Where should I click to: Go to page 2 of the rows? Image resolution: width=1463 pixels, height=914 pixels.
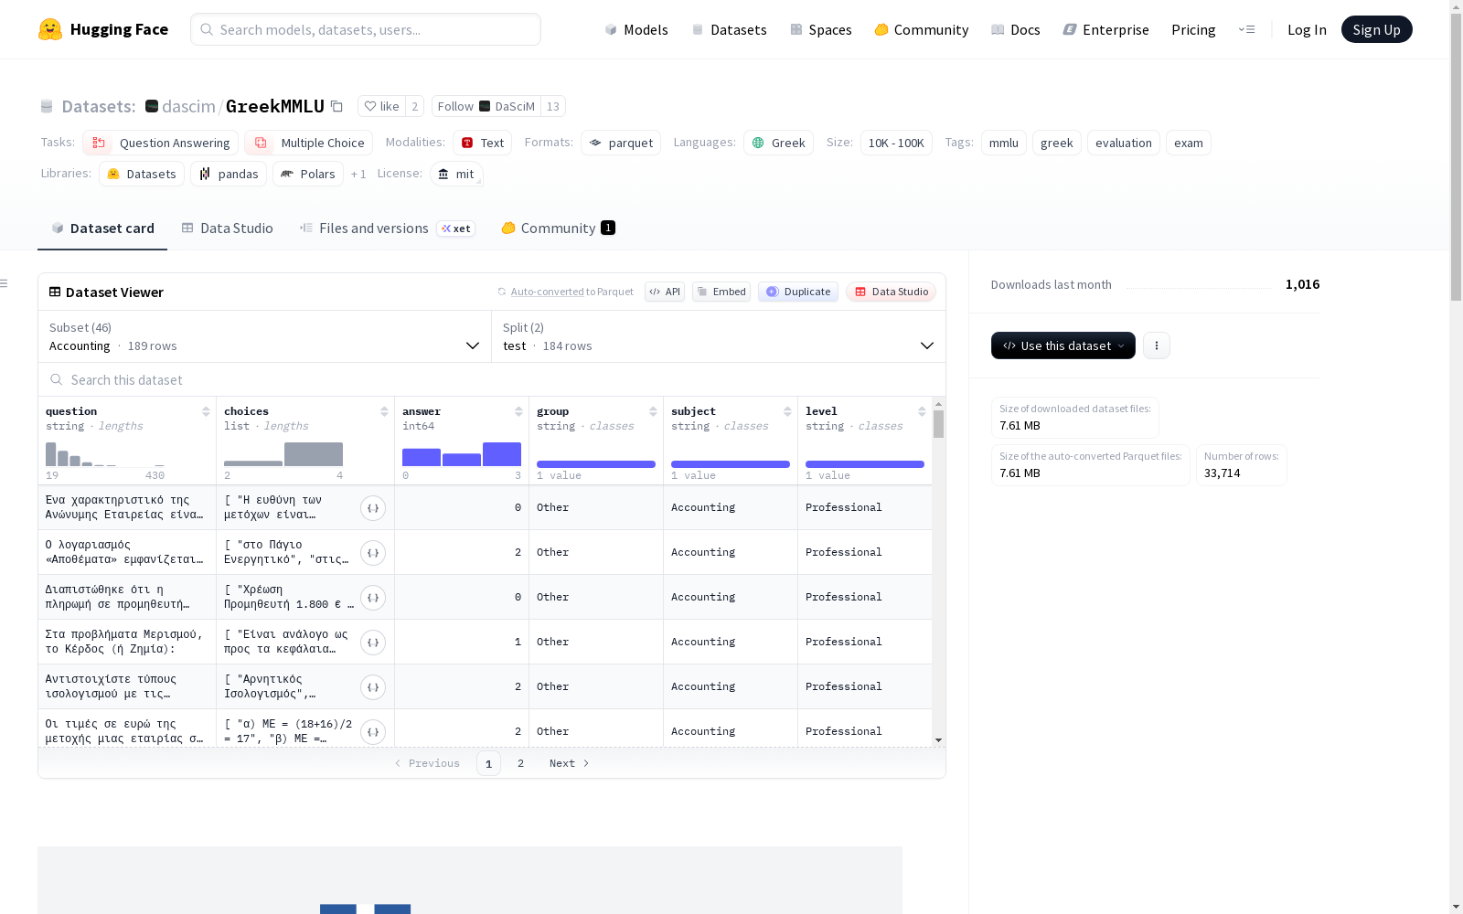click(x=520, y=763)
